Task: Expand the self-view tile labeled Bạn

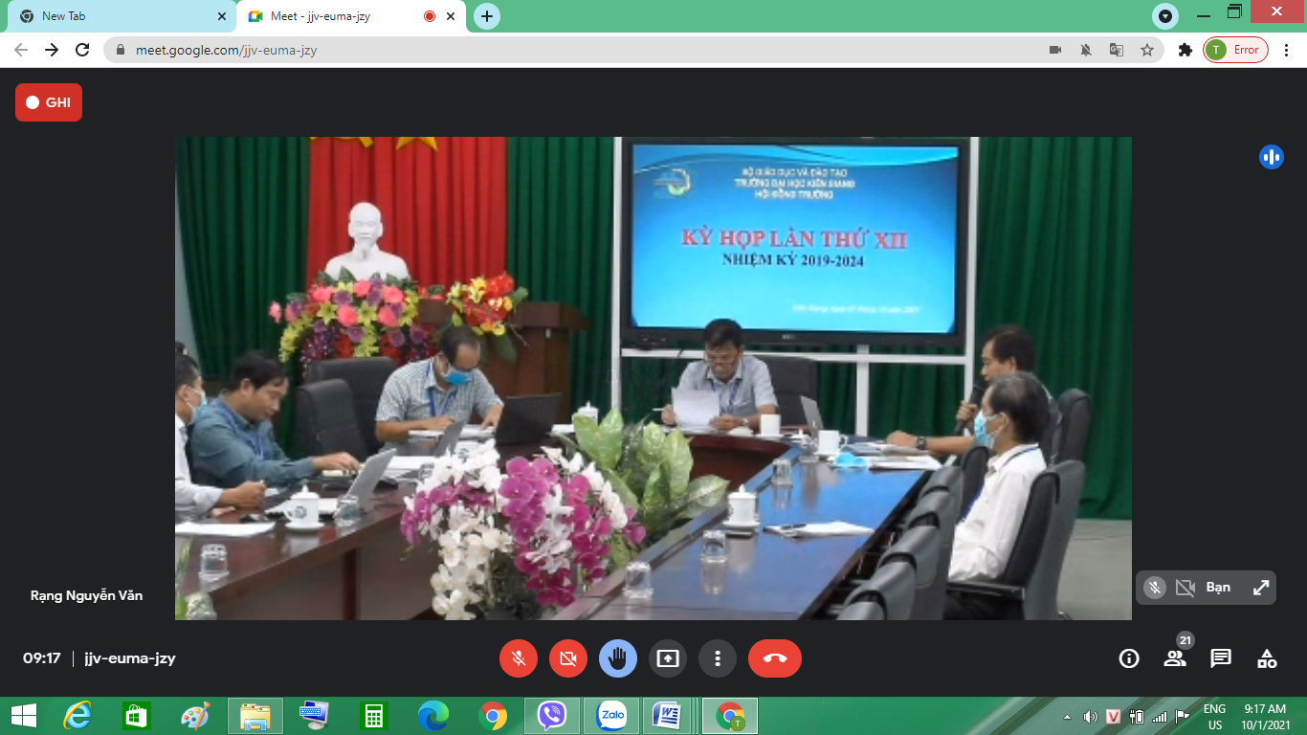Action: pyautogui.click(x=1261, y=588)
